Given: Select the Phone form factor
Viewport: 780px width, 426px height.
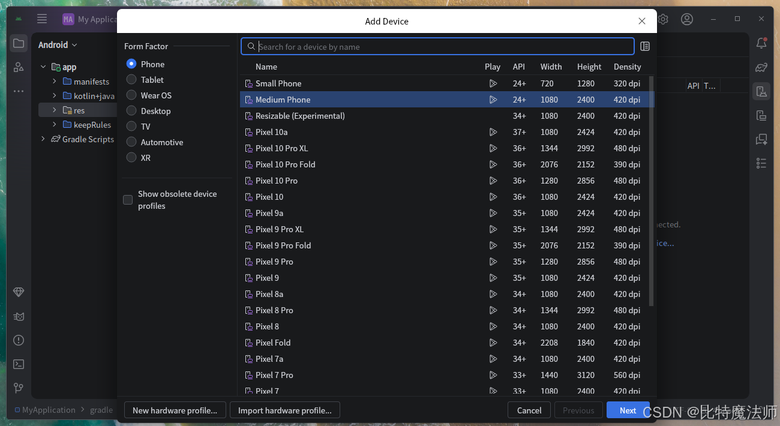Looking at the screenshot, I should point(131,64).
